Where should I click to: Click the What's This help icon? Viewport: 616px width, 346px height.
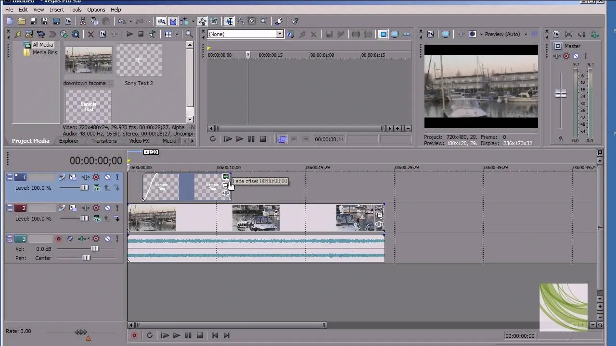click(295, 21)
